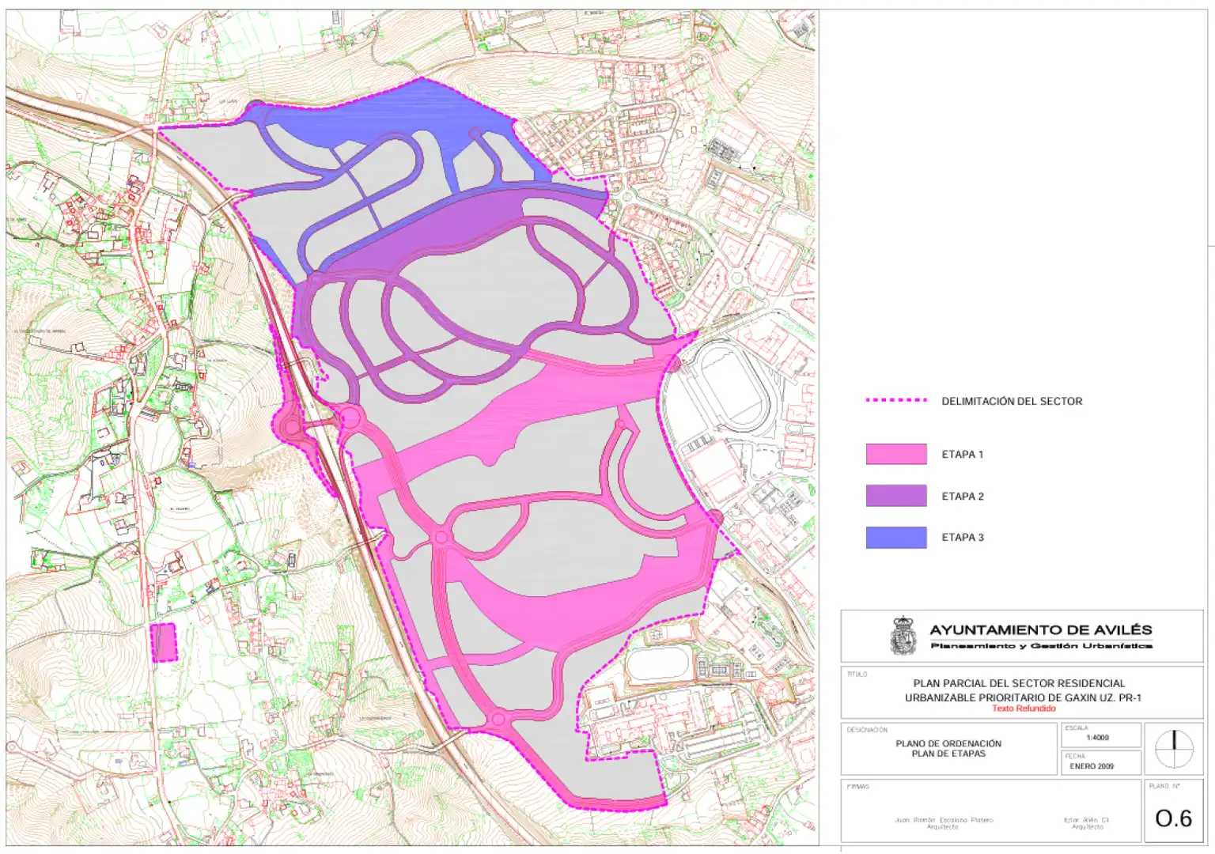The width and height of the screenshot is (1215, 854).
Task: Click the 'ETAPA 2' legend label
Action: 963,497
